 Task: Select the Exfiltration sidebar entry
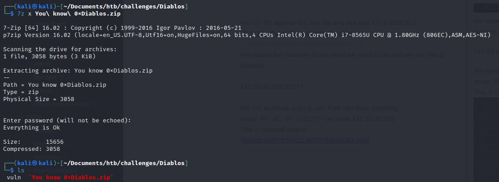click(x=48, y=158)
